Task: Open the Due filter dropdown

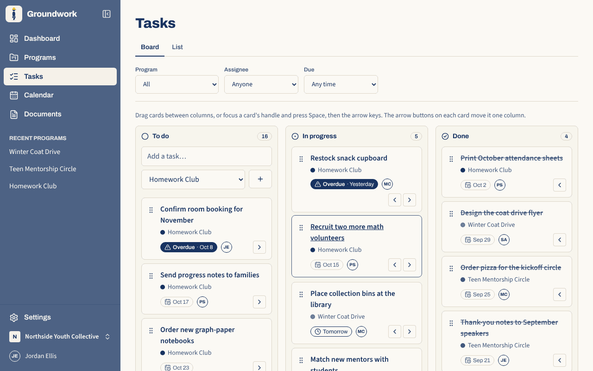Action: (x=341, y=84)
